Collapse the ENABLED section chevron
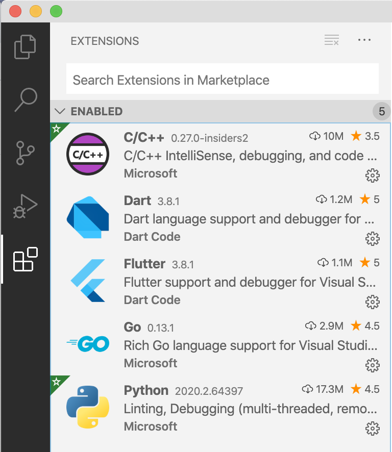392x452 pixels. click(x=60, y=111)
